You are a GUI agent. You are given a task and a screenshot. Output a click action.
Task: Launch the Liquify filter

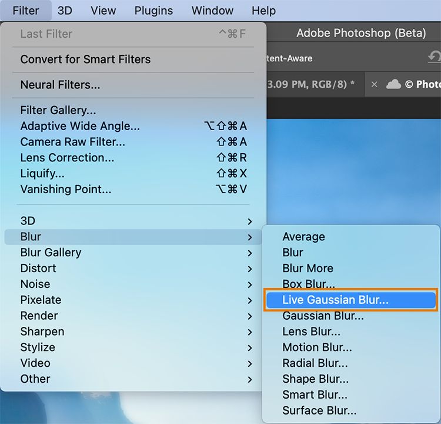42,174
